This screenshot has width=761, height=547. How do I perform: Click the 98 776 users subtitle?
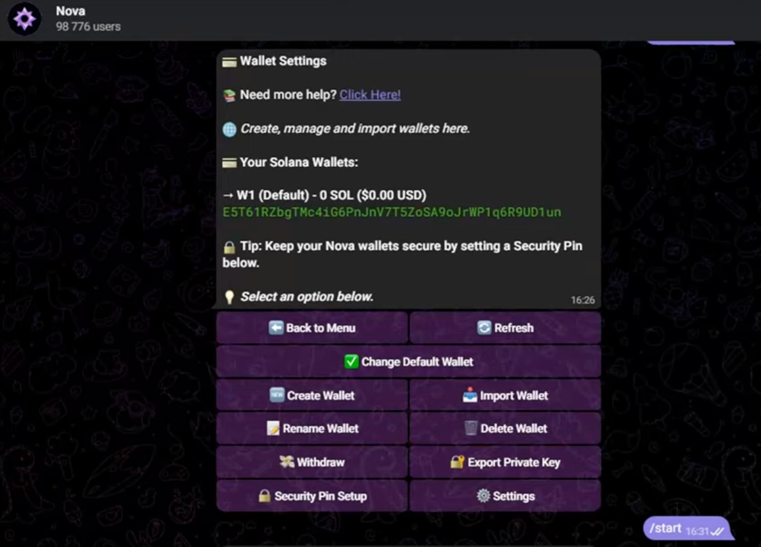(x=88, y=26)
